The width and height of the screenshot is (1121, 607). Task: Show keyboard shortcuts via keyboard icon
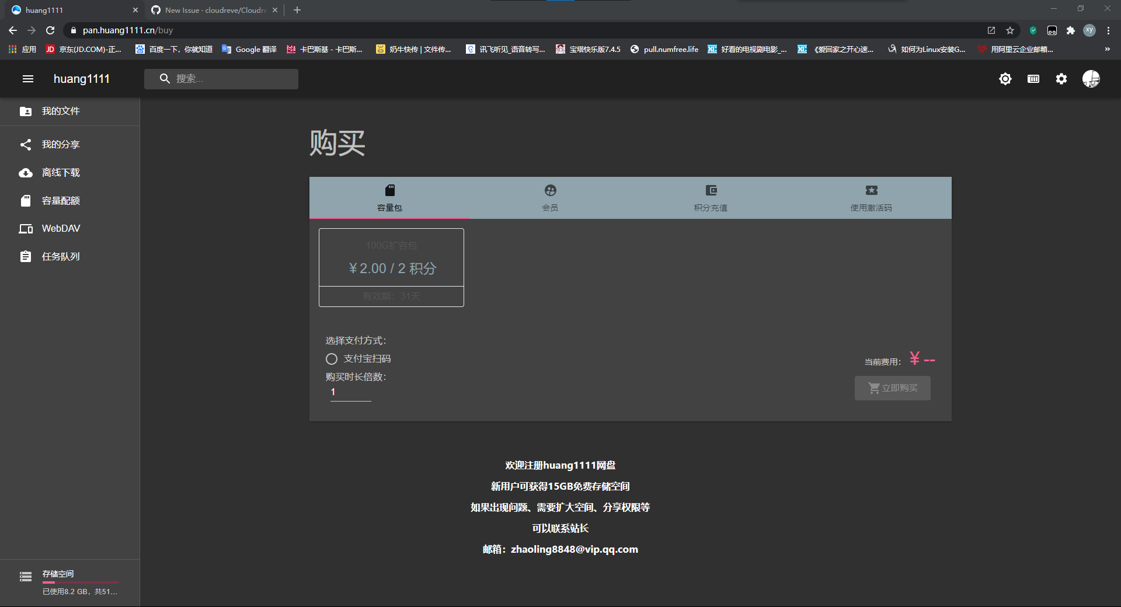1033,79
